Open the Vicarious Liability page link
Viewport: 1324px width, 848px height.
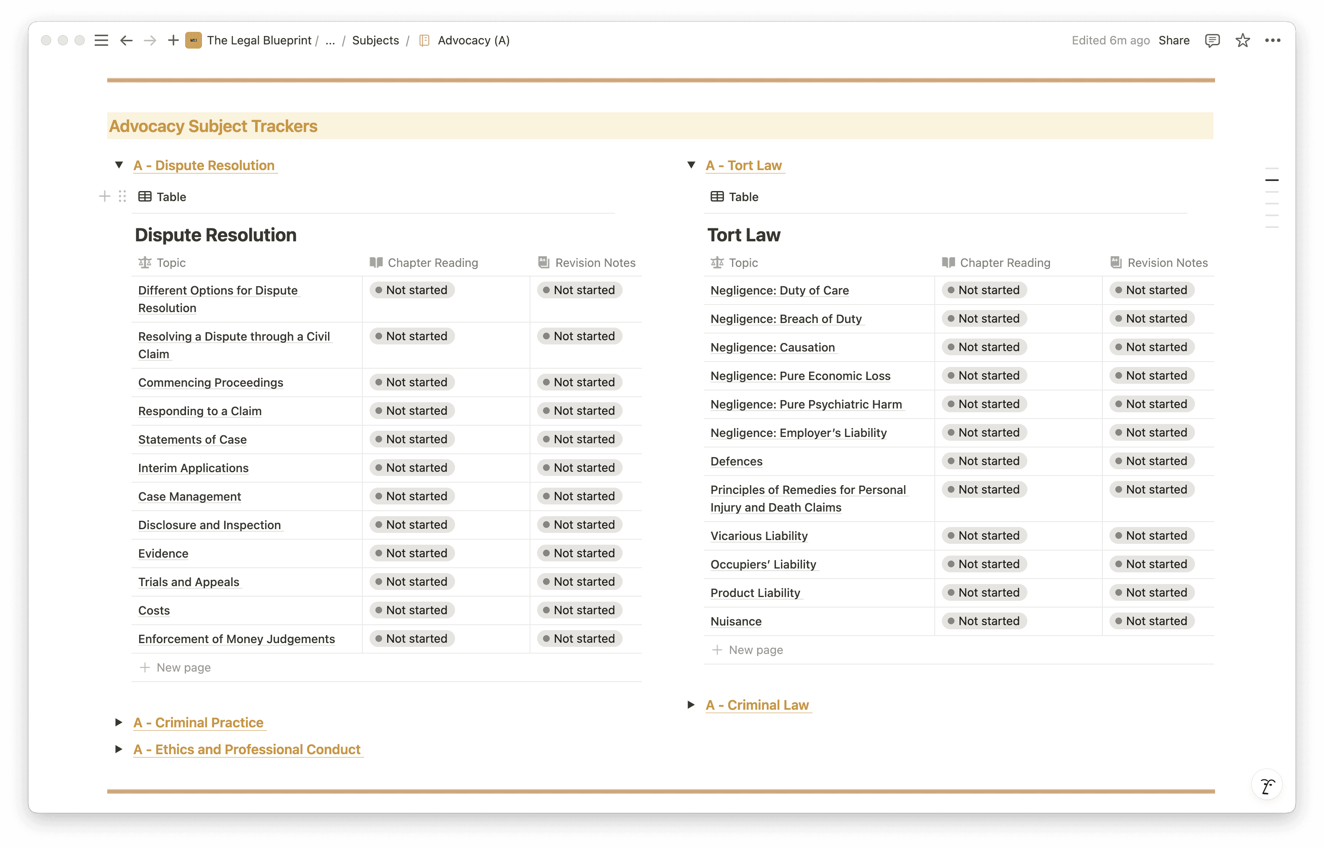click(759, 536)
